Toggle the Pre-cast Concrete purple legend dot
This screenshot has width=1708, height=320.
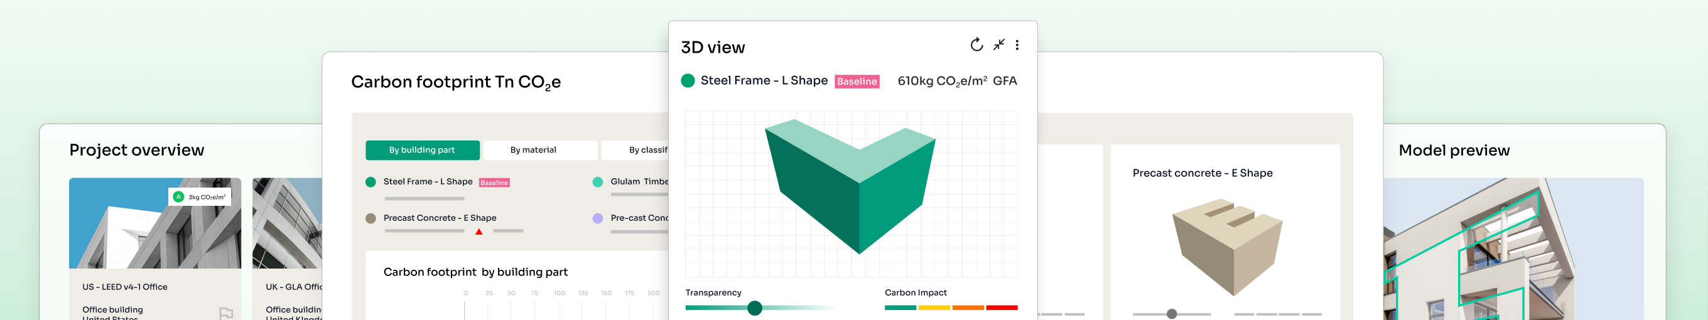pyautogui.click(x=597, y=218)
